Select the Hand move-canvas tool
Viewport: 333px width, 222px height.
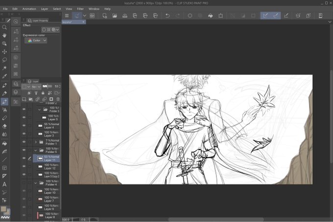click(4, 35)
